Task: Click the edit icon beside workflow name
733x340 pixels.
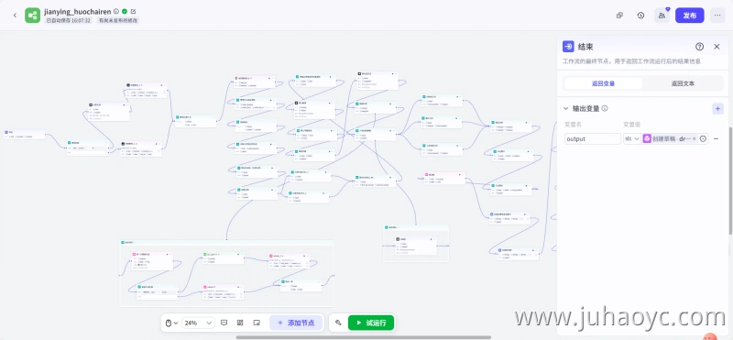Action: pos(133,11)
